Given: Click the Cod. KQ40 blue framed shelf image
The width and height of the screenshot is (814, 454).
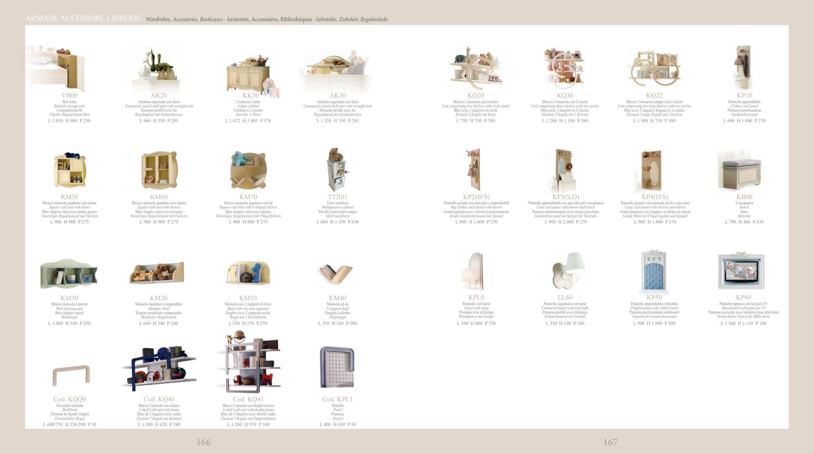Looking at the screenshot, I should click(159, 369).
